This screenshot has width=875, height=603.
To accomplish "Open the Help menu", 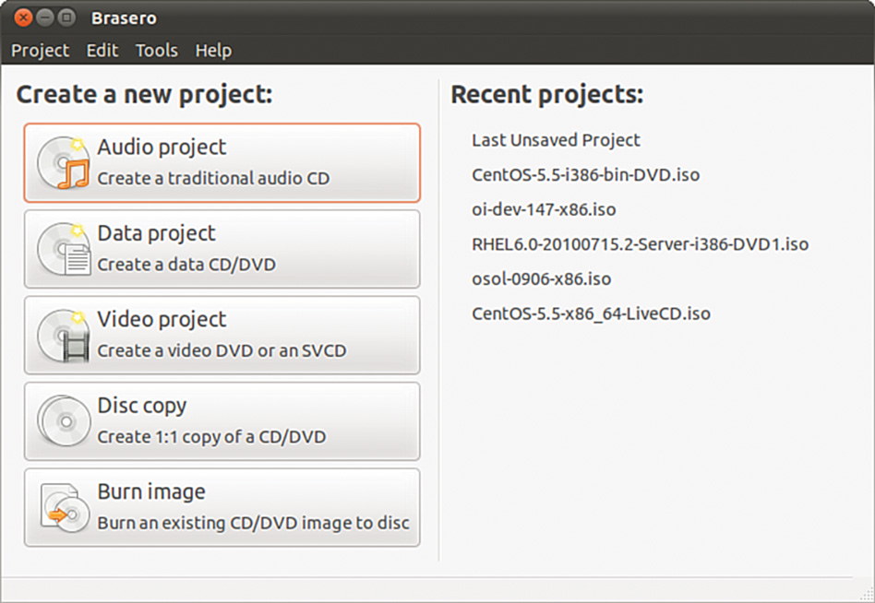I will coord(213,51).
